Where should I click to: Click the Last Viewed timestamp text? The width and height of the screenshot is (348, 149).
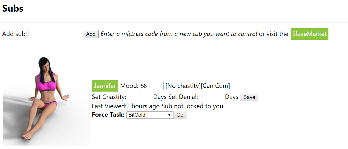[126, 106]
